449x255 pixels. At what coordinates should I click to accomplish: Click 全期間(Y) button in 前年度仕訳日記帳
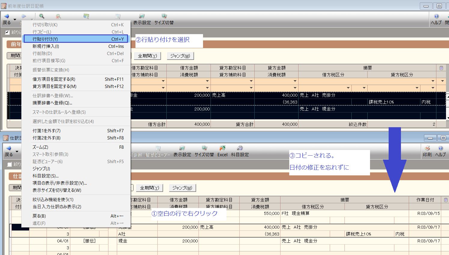(147, 56)
